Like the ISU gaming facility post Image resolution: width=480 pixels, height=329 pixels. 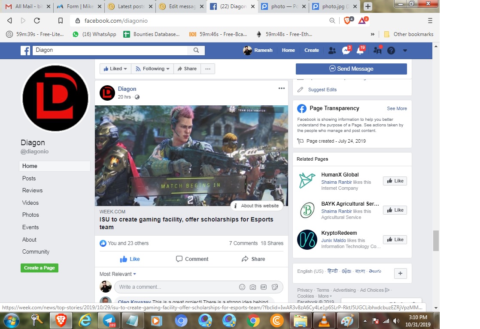[130, 259]
